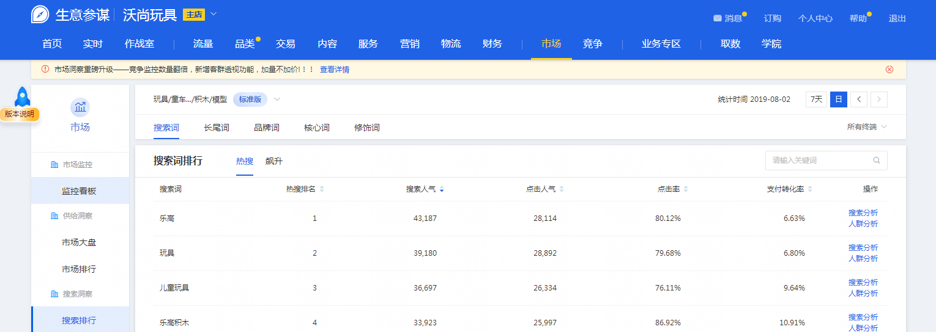The image size is (936, 332).
Task: Open the 物流 nav item
Action: point(451,44)
